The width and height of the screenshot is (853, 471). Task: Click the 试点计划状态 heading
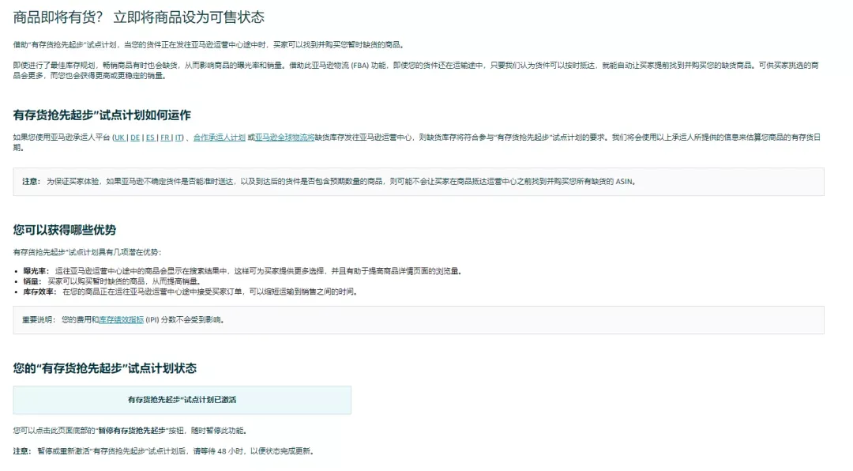104,368
